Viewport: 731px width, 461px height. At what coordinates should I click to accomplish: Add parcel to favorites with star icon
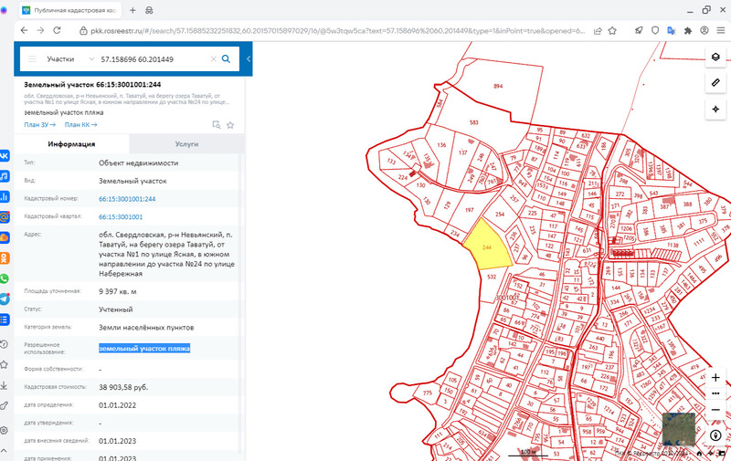[230, 125]
